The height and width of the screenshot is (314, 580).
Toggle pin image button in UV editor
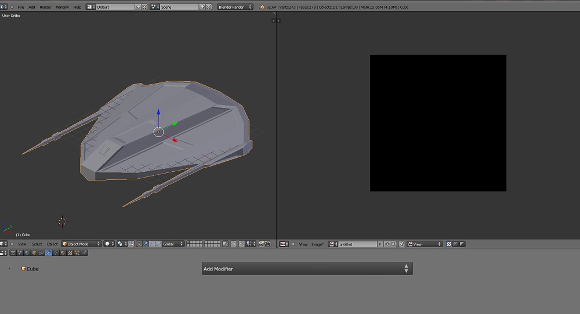tap(402, 244)
